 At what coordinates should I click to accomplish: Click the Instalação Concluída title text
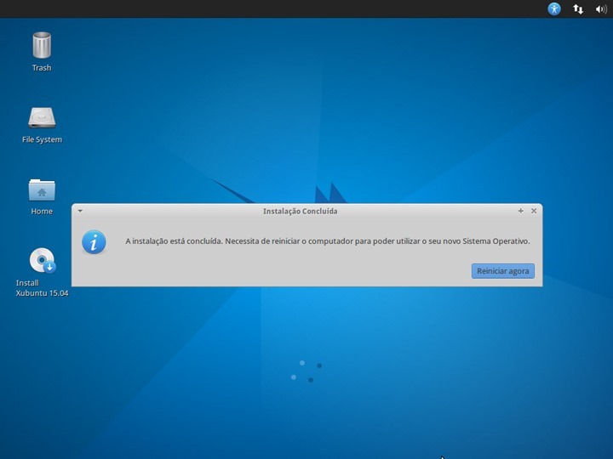300,211
